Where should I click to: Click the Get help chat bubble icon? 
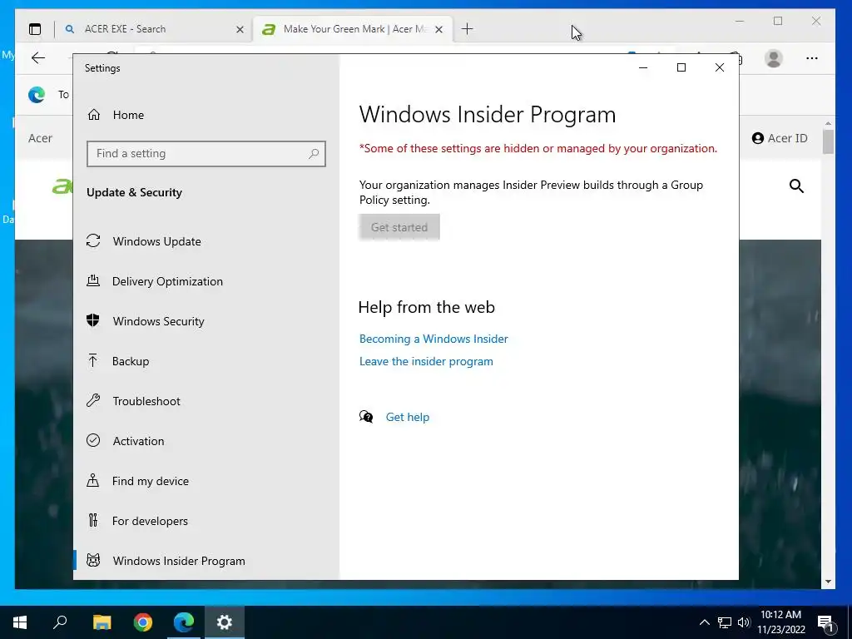coord(366,417)
